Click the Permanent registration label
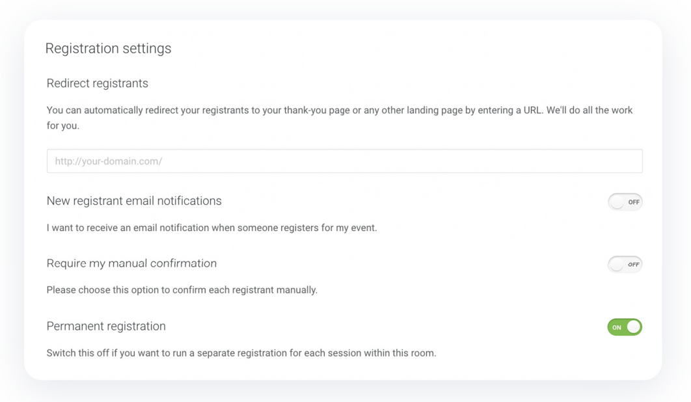691x402 pixels. (x=106, y=326)
